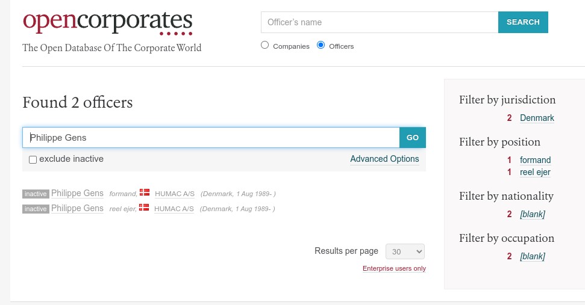
Task: Tick the exclude inactive checkbox
Action: click(33, 159)
